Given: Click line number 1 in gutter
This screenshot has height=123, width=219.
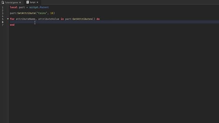Looking at the screenshot, I should tap(3, 8).
